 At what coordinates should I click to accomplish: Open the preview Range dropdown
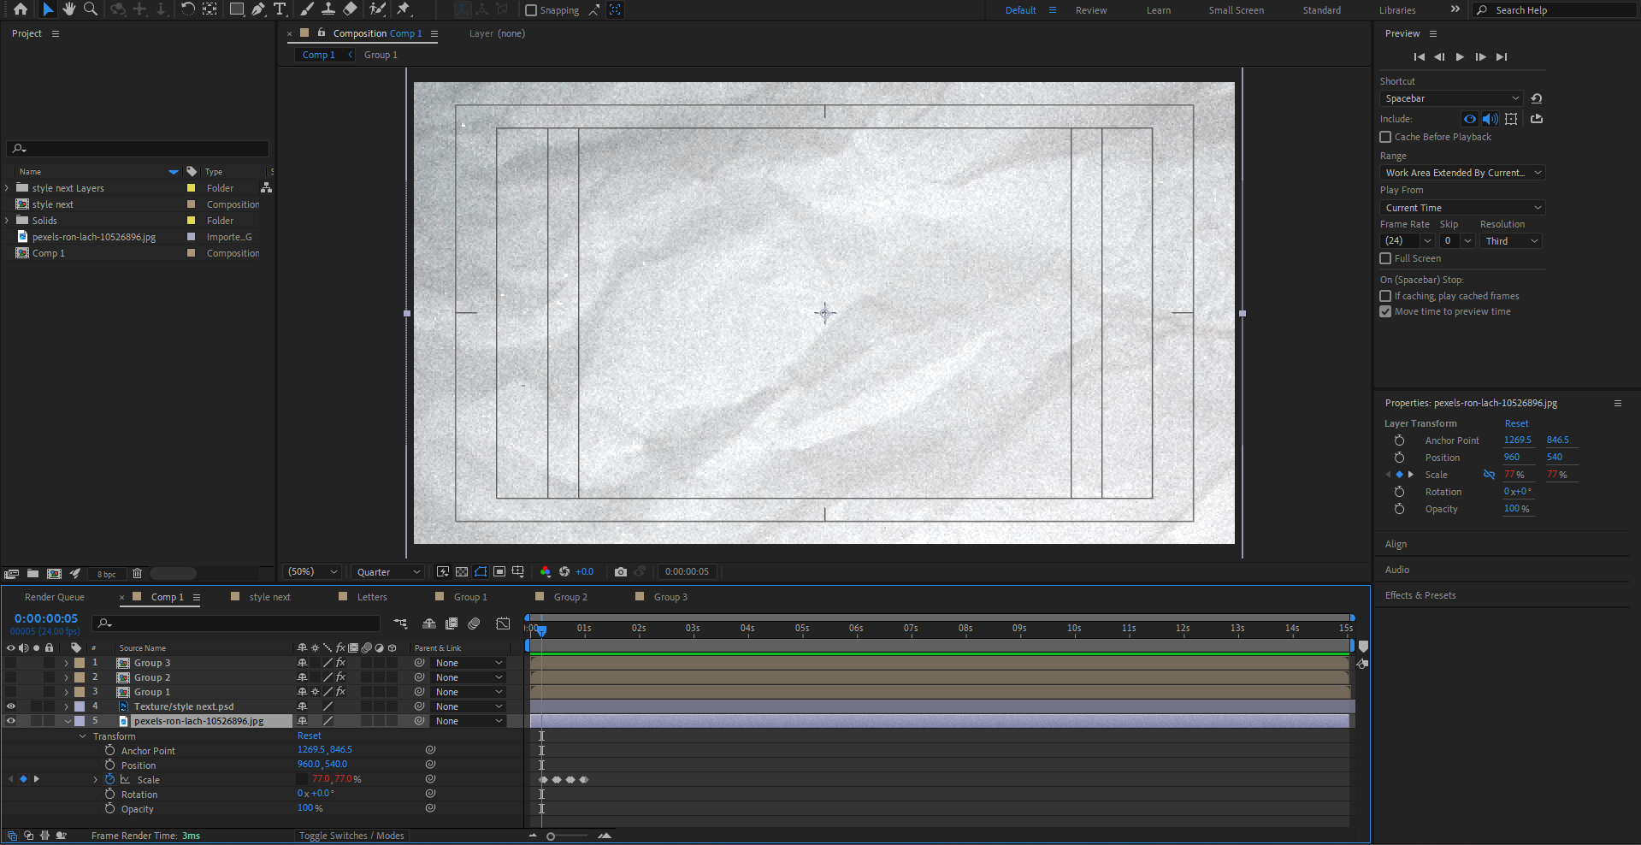[x=1462, y=173]
